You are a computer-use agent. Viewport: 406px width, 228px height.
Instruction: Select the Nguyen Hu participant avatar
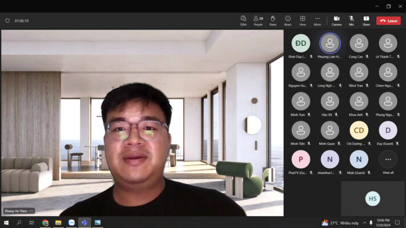(300, 72)
